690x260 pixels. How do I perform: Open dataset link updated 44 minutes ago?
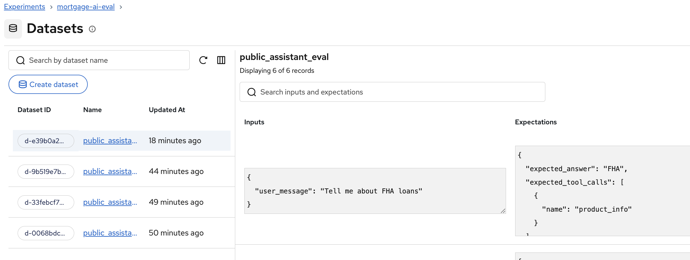tap(110, 171)
